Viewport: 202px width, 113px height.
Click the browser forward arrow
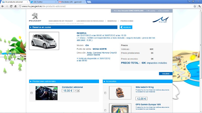[7, 6]
